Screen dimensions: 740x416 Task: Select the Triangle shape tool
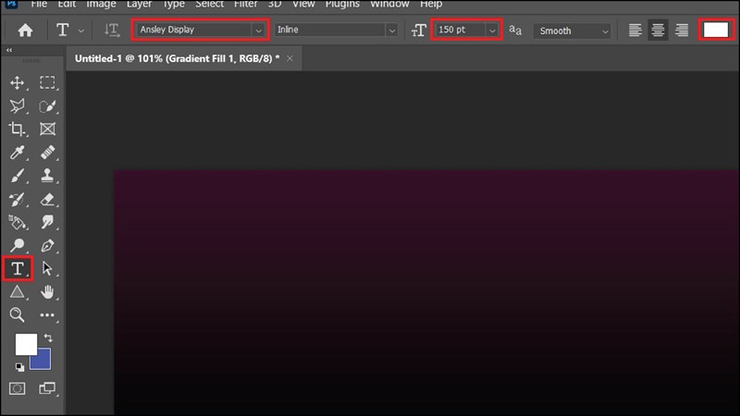(x=18, y=292)
